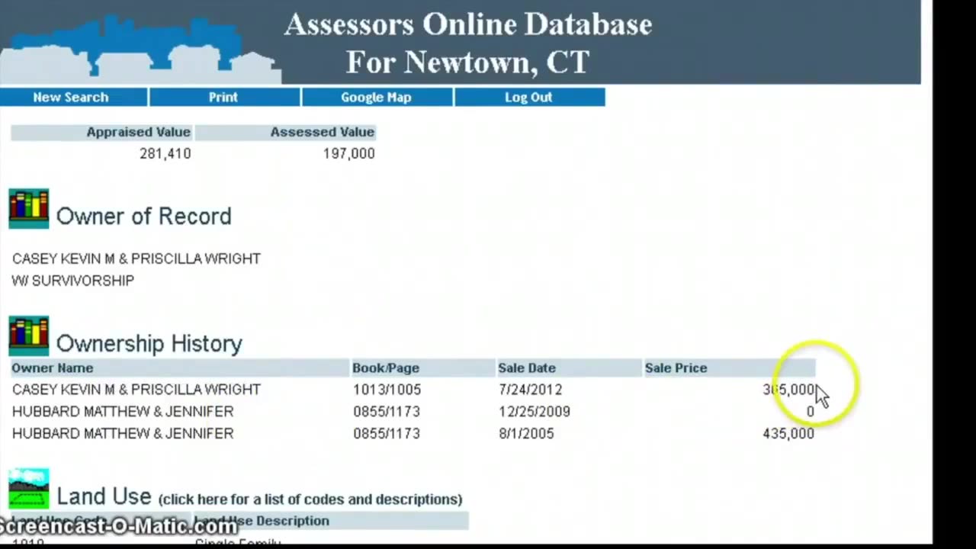Click the blue skyline banner logo
The width and height of the screenshot is (976, 549).
140,47
